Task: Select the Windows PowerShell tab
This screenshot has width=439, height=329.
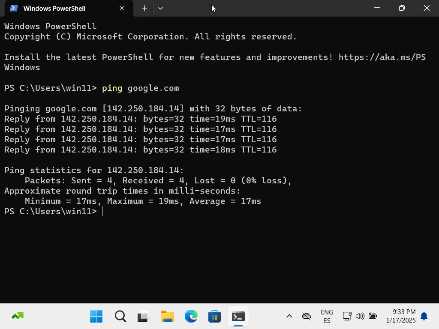Action: [x=69, y=9]
